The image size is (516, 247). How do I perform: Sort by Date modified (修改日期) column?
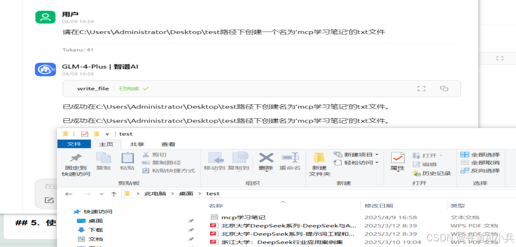coord(379,206)
